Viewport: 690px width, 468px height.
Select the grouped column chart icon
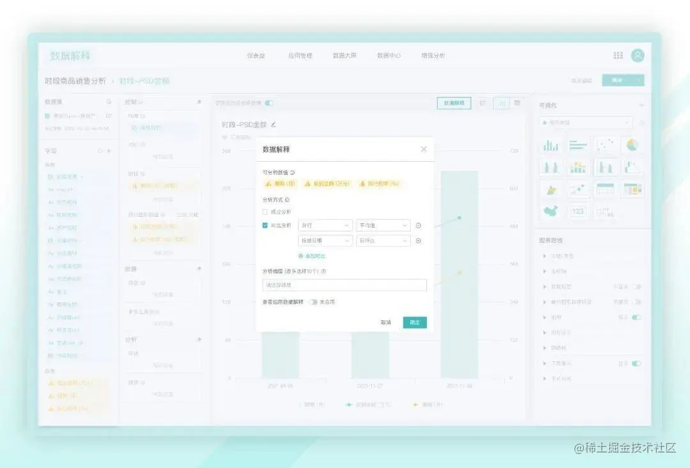tap(551, 145)
